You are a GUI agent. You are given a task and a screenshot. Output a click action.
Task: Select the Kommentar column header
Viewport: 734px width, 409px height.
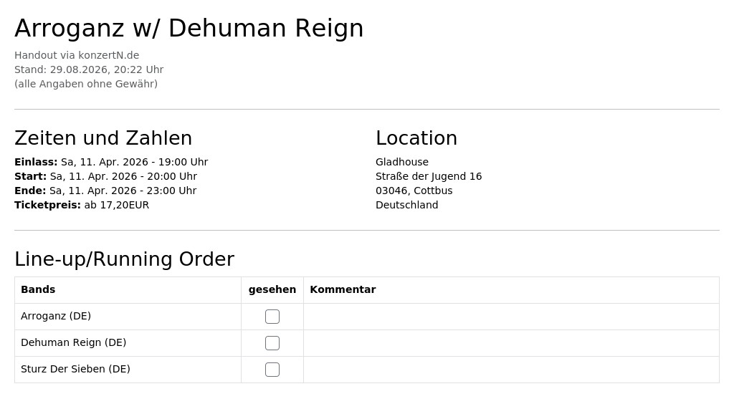click(x=343, y=289)
